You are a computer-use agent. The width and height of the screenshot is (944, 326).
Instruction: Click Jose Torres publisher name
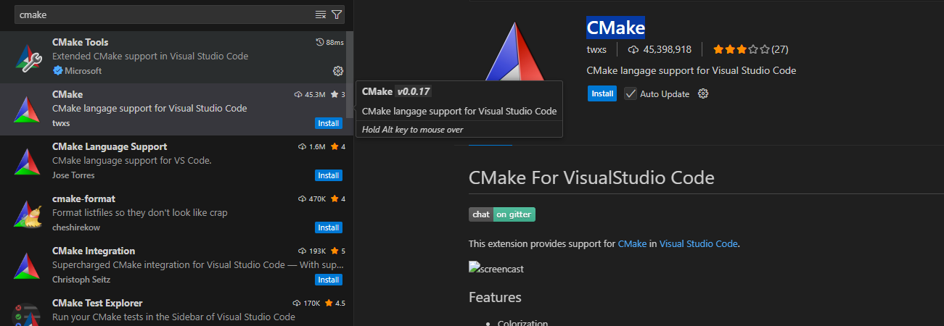point(73,175)
